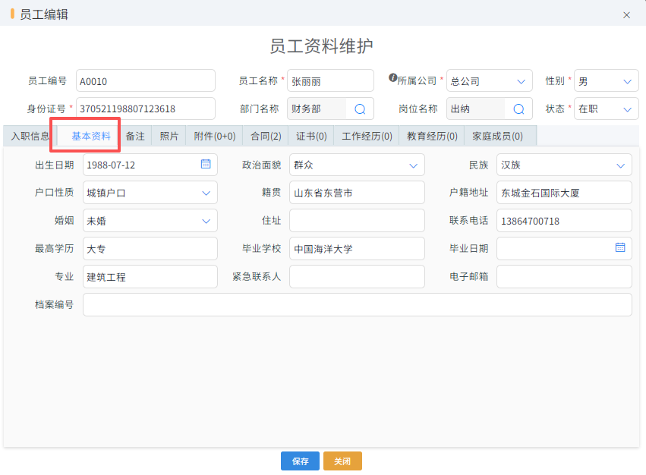Screen dimensions: 646x475
Task: Expand the 户口性质 dropdown
Action: coord(206,193)
